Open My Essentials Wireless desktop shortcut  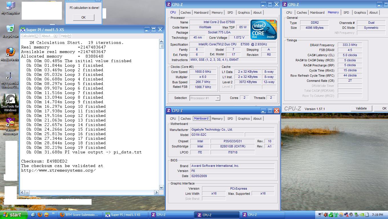pos(10,80)
